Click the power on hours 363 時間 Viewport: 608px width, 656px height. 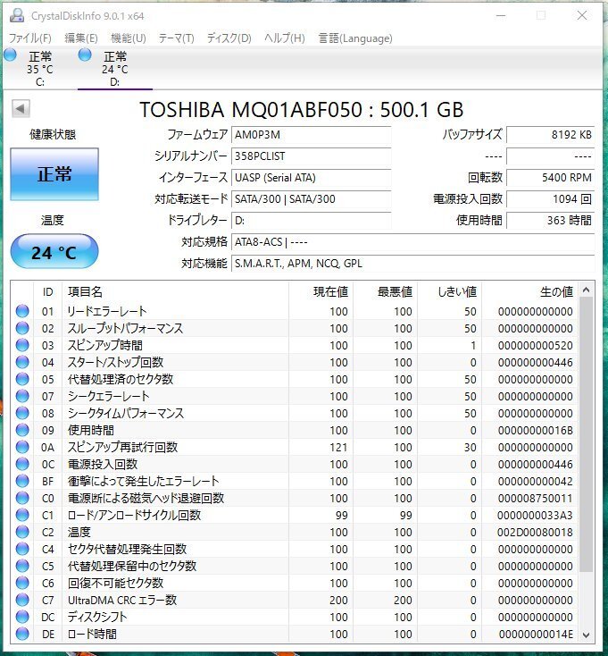click(550, 220)
